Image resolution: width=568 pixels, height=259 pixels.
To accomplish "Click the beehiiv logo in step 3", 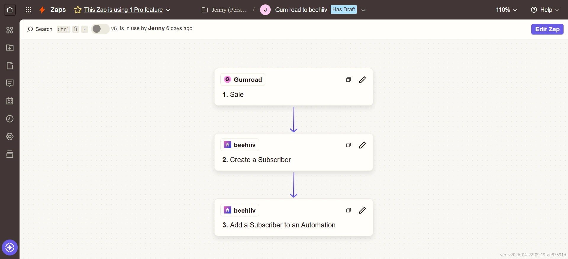I will (x=227, y=210).
